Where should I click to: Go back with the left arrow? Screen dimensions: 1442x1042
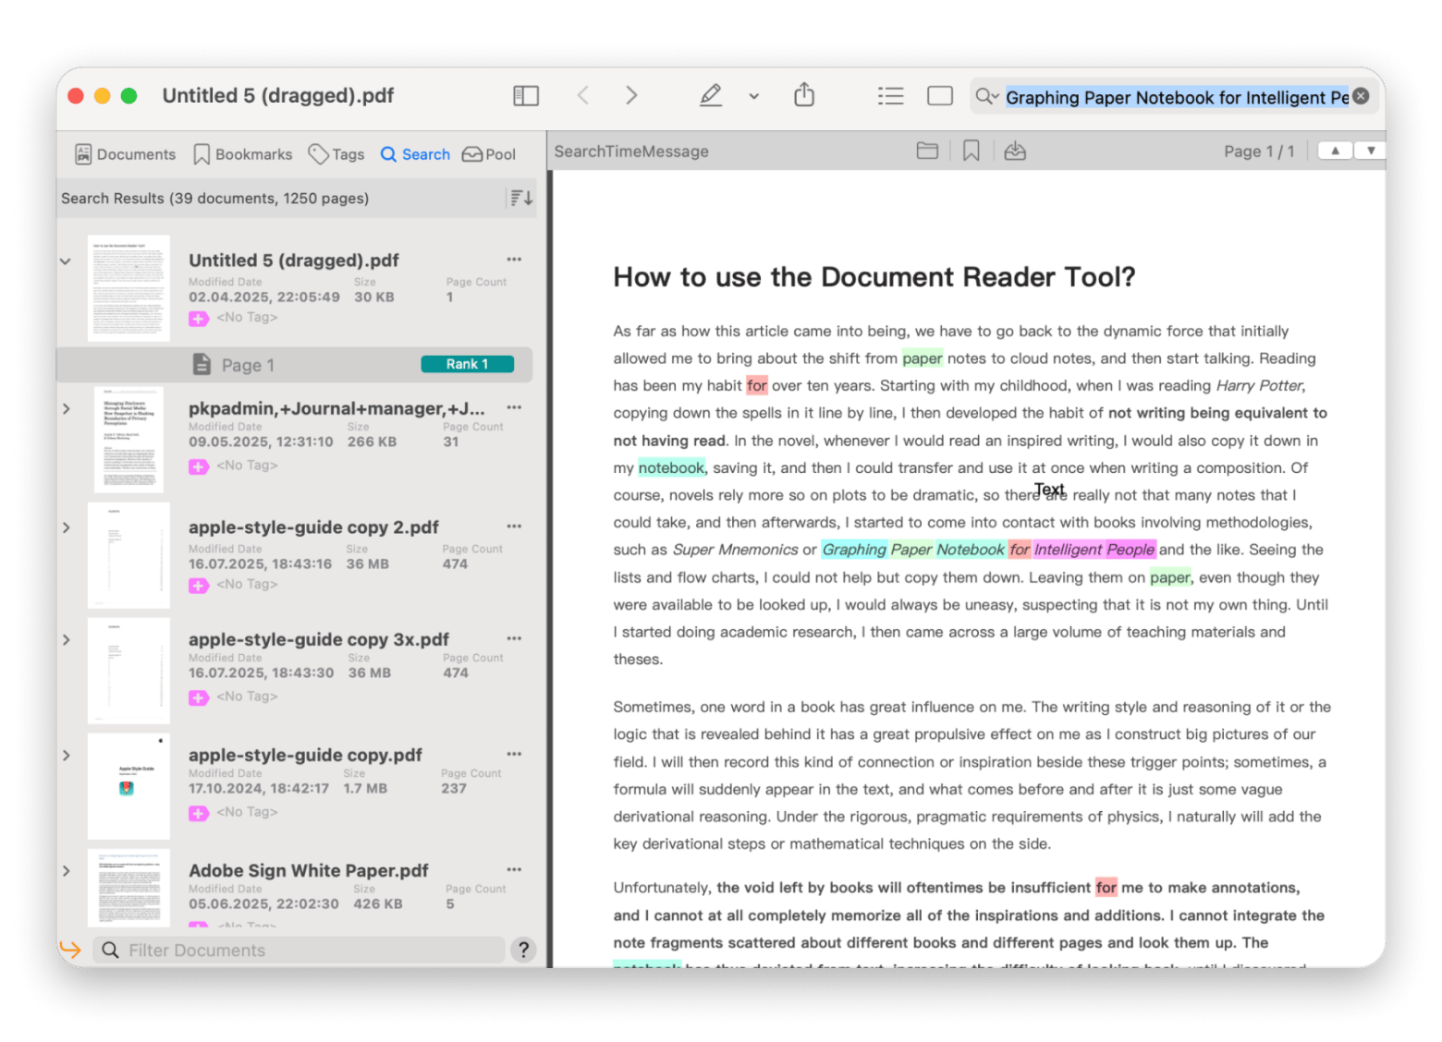583,95
